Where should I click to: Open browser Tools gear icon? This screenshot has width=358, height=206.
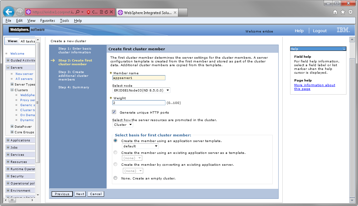tap(350, 12)
